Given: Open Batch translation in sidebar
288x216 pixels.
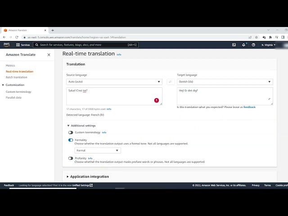Looking at the screenshot, I should point(16,77).
